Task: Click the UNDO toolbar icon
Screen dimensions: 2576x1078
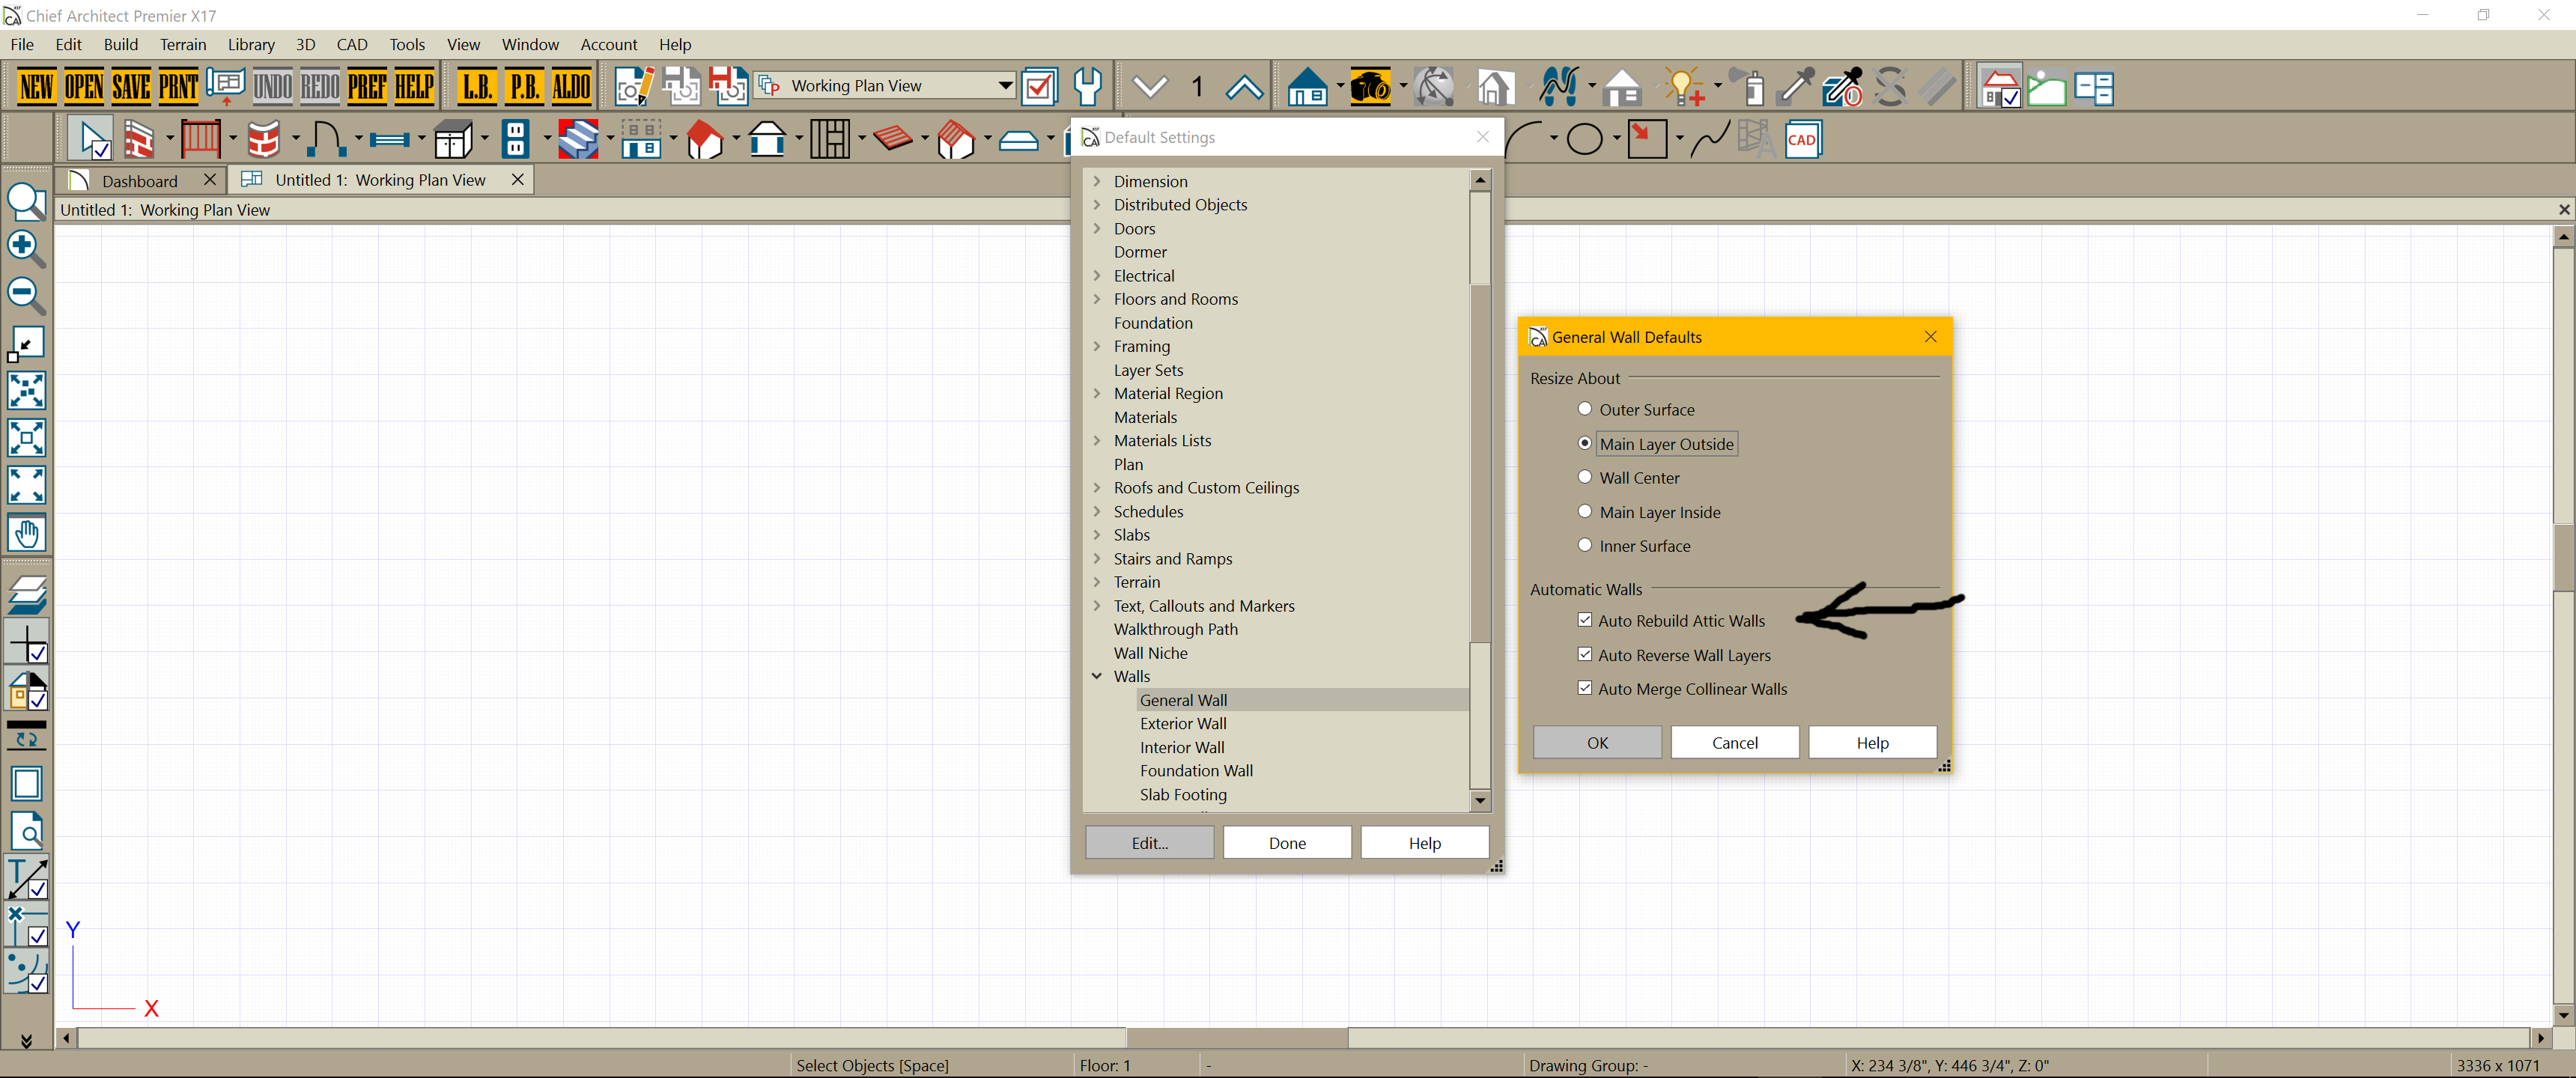Action: [272, 87]
